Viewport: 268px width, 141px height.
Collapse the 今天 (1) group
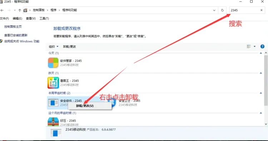point(261,53)
